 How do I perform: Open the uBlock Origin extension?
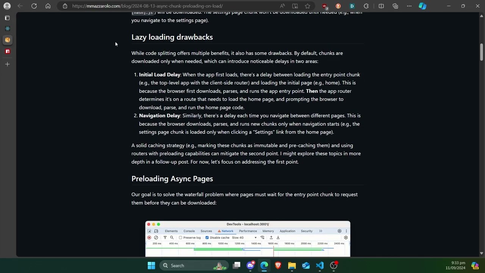pos(324,6)
